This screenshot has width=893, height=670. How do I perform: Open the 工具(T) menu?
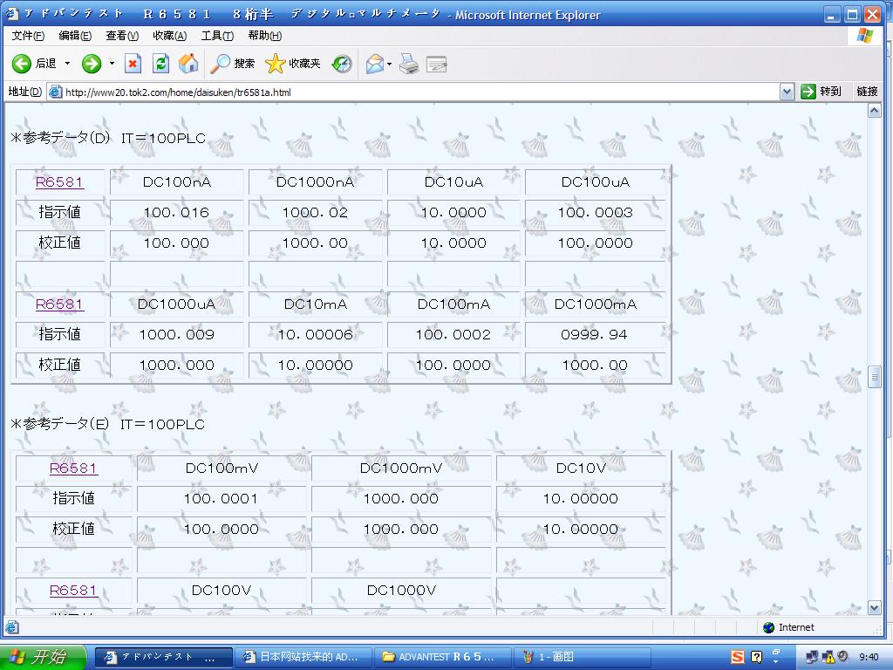[x=217, y=36]
